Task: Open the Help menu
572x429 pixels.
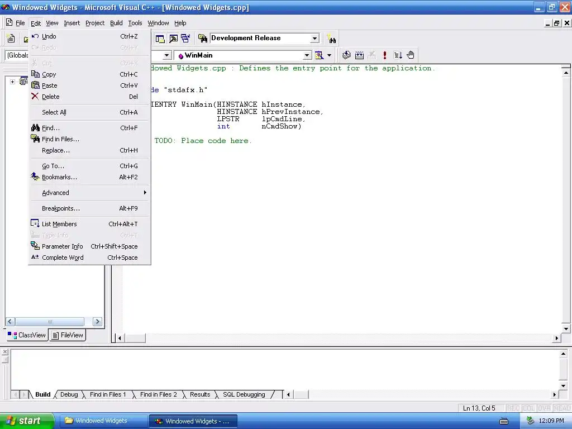Action: point(180,23)
